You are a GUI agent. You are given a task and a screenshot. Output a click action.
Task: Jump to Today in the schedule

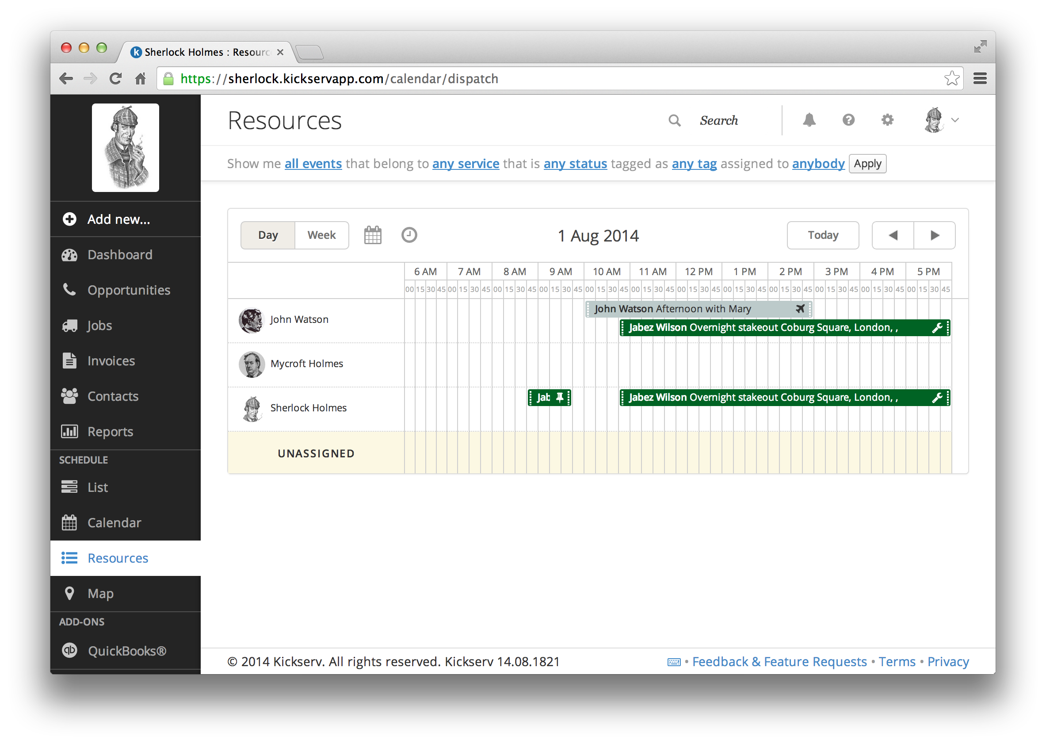(x=823, y=235)
